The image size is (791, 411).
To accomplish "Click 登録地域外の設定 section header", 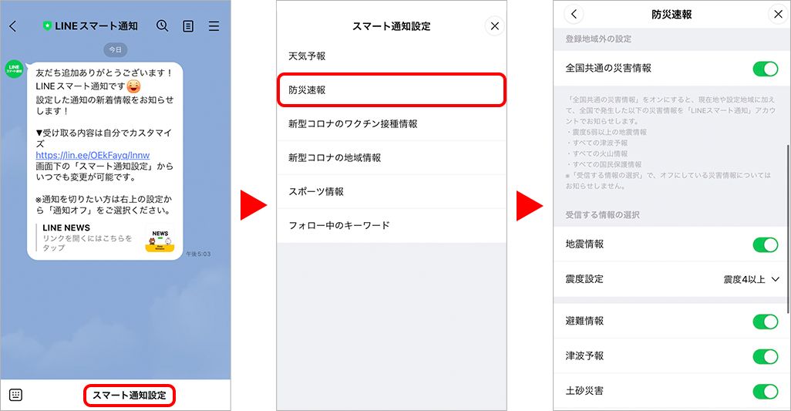I will (598, 39).
